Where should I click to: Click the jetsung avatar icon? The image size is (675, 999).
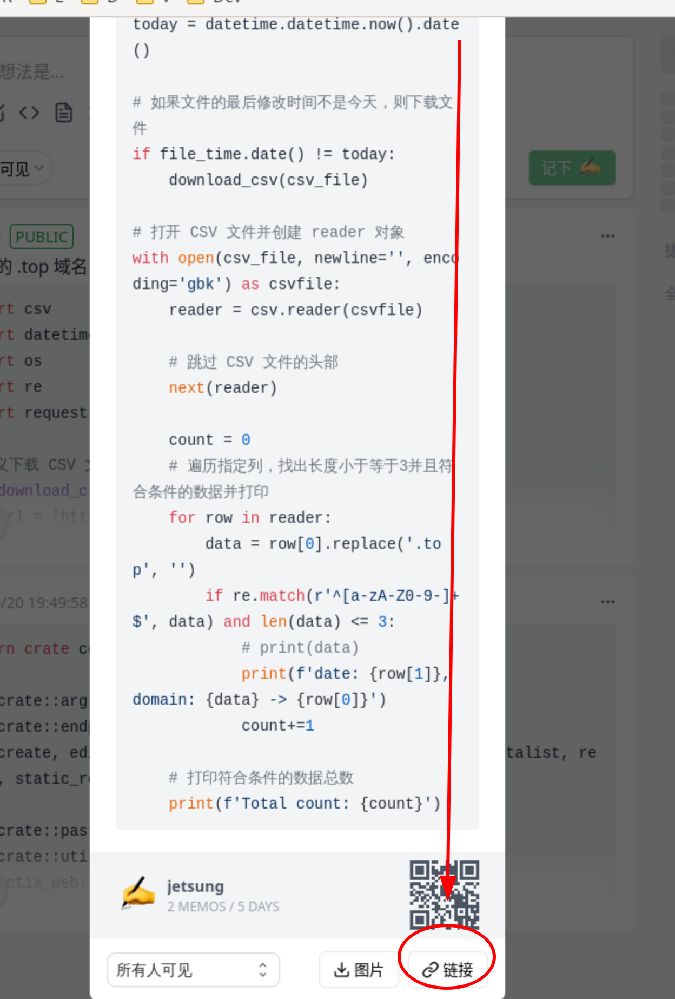coord(138,893)
